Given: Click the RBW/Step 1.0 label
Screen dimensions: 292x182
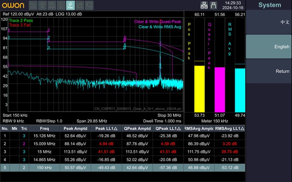Looking at the screenshot, I should pos(49,121).
